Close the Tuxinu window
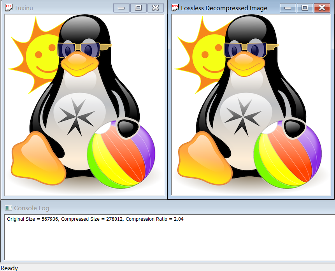The image size is (335, 271). (x=156, y=8)
